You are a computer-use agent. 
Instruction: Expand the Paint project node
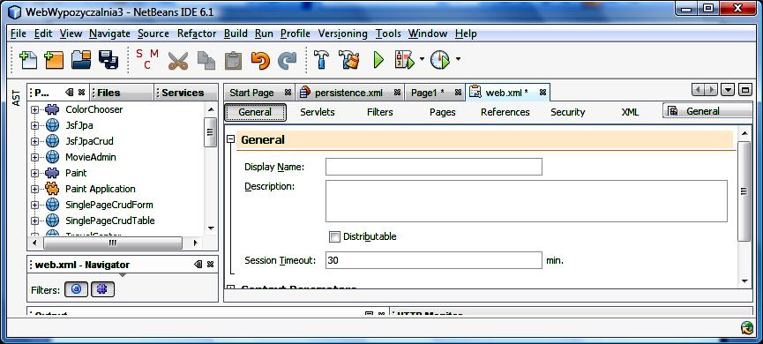pos(34,173)
